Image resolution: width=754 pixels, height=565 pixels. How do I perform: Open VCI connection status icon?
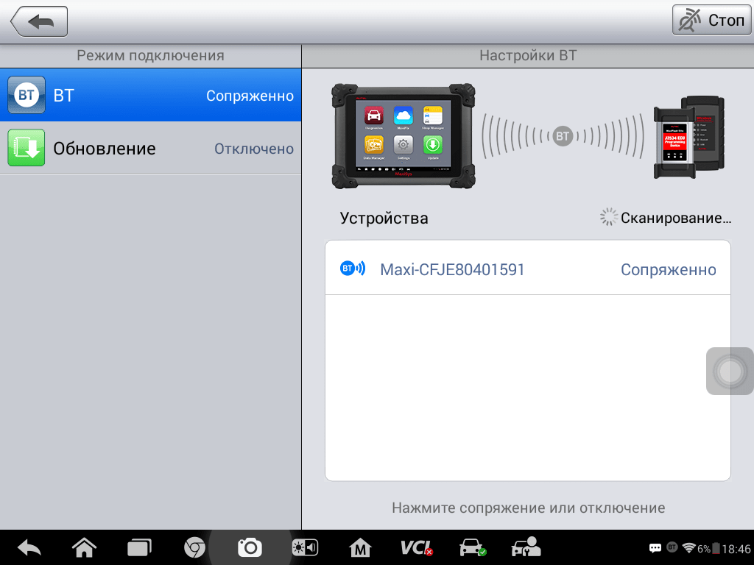[x=416, y=547]
